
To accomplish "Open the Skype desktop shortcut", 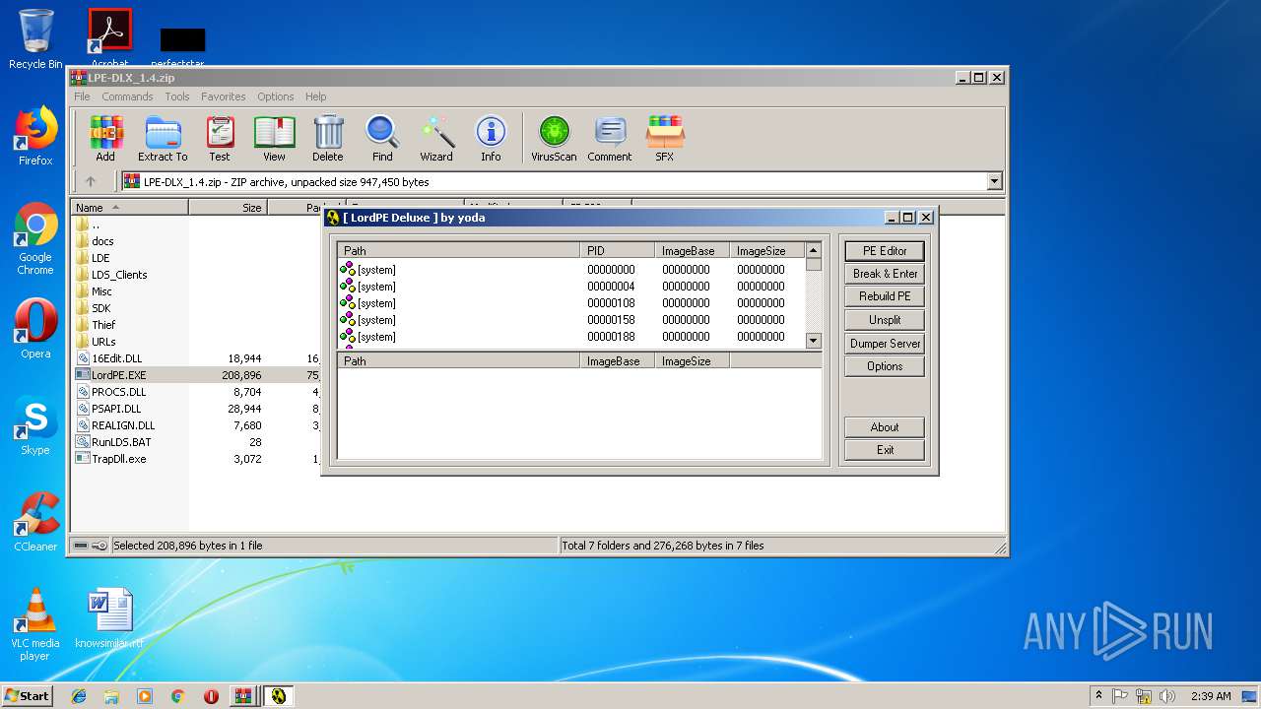I will [x=35, y=425].
